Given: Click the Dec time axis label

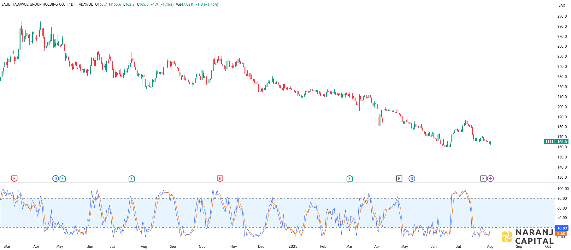Looking at the screenshot, I should click(261, 247).
